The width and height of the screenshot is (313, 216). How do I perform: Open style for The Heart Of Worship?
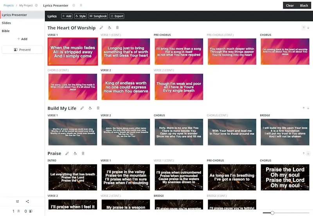[x=110, y=28]
